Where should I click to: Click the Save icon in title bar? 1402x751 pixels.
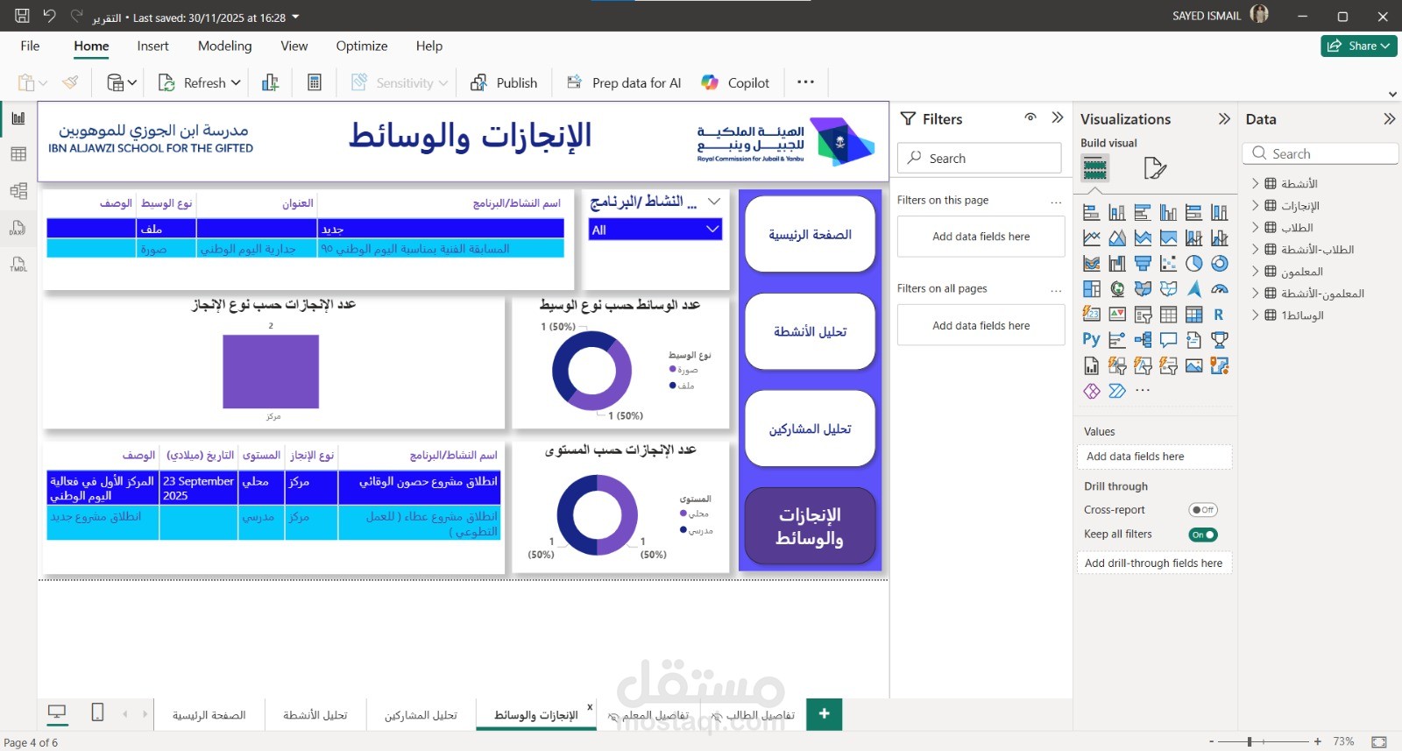tap(22, 16)
